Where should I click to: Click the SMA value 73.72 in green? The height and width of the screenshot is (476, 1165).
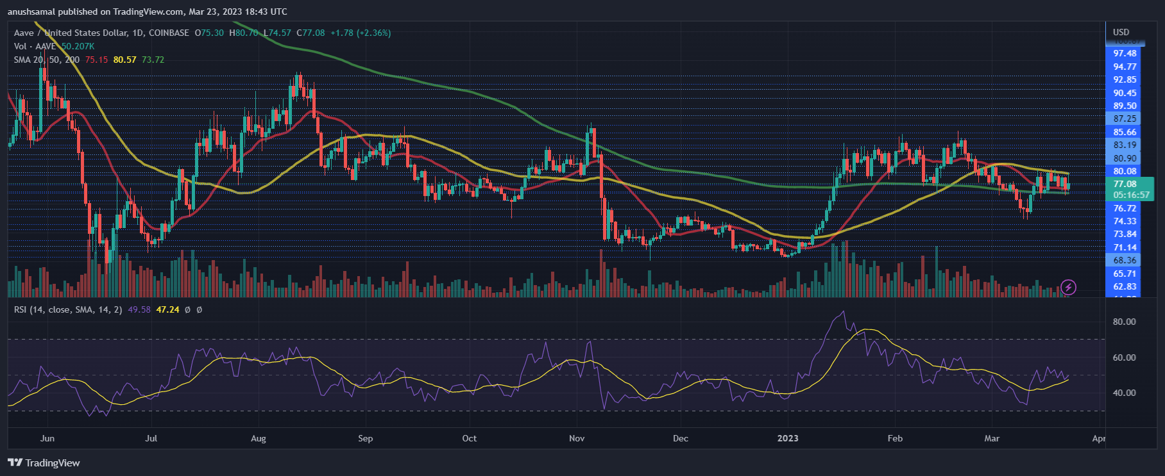tap(153, 60)
